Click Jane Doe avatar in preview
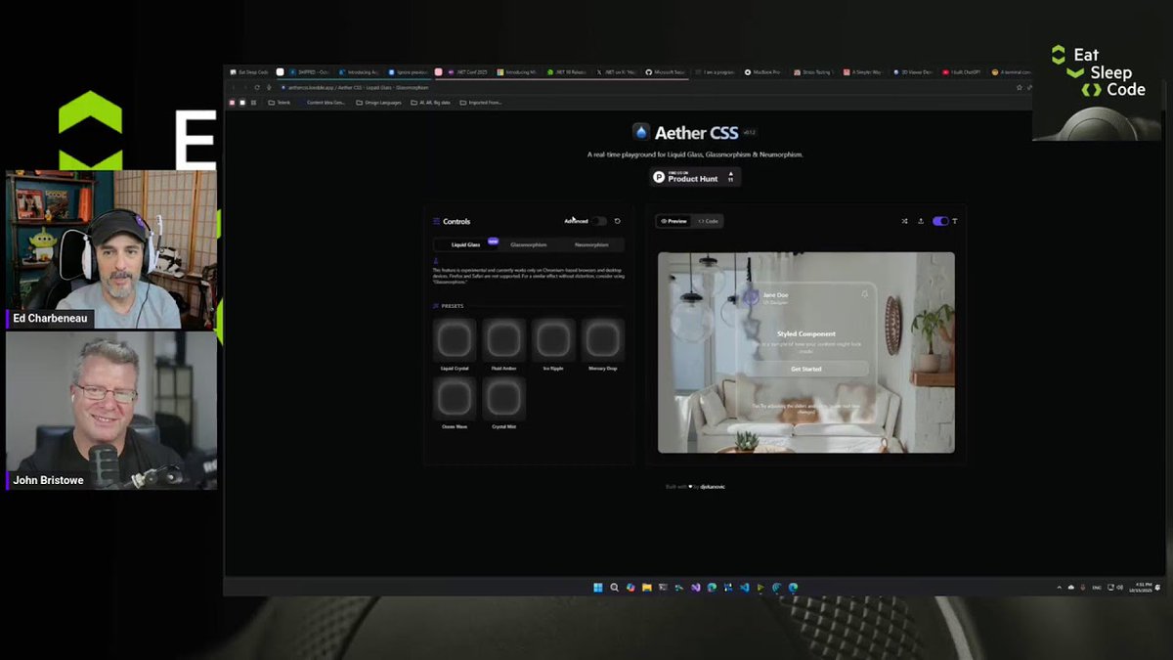1173x660 pixels. pos(751,296)
